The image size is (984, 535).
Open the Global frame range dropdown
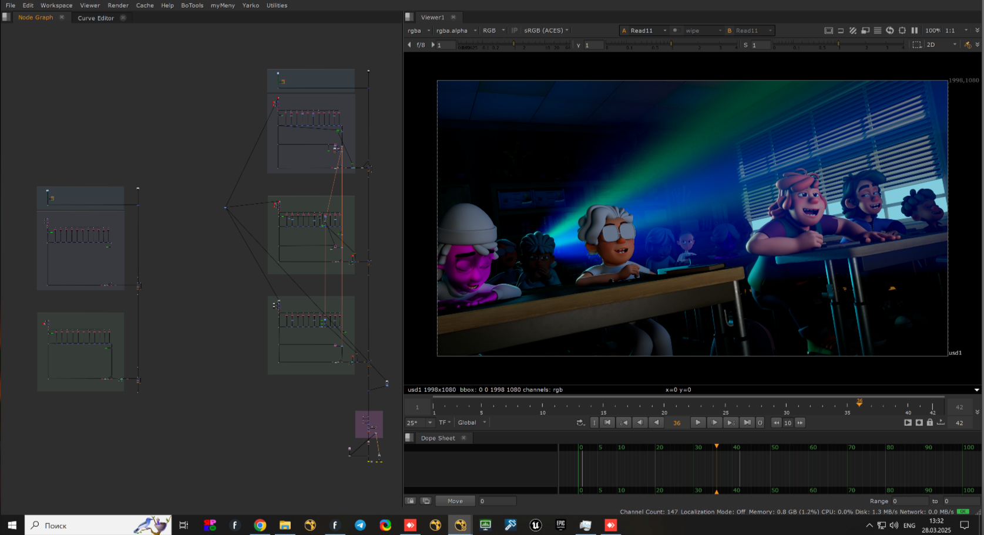click(472, 422)
